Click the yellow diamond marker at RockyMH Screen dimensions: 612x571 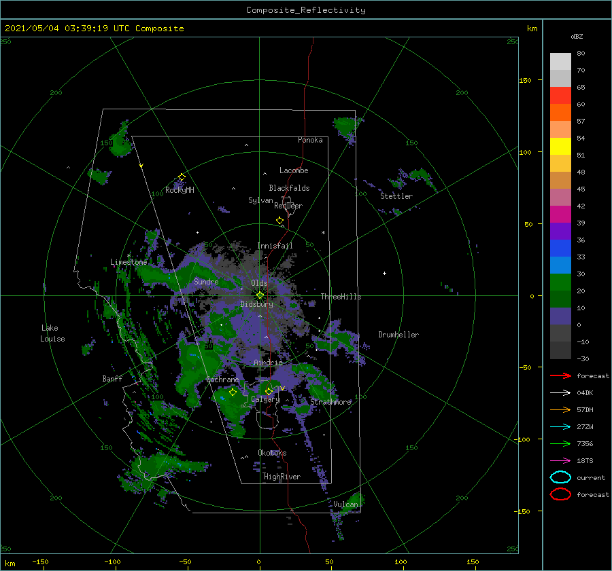point(182,177)
